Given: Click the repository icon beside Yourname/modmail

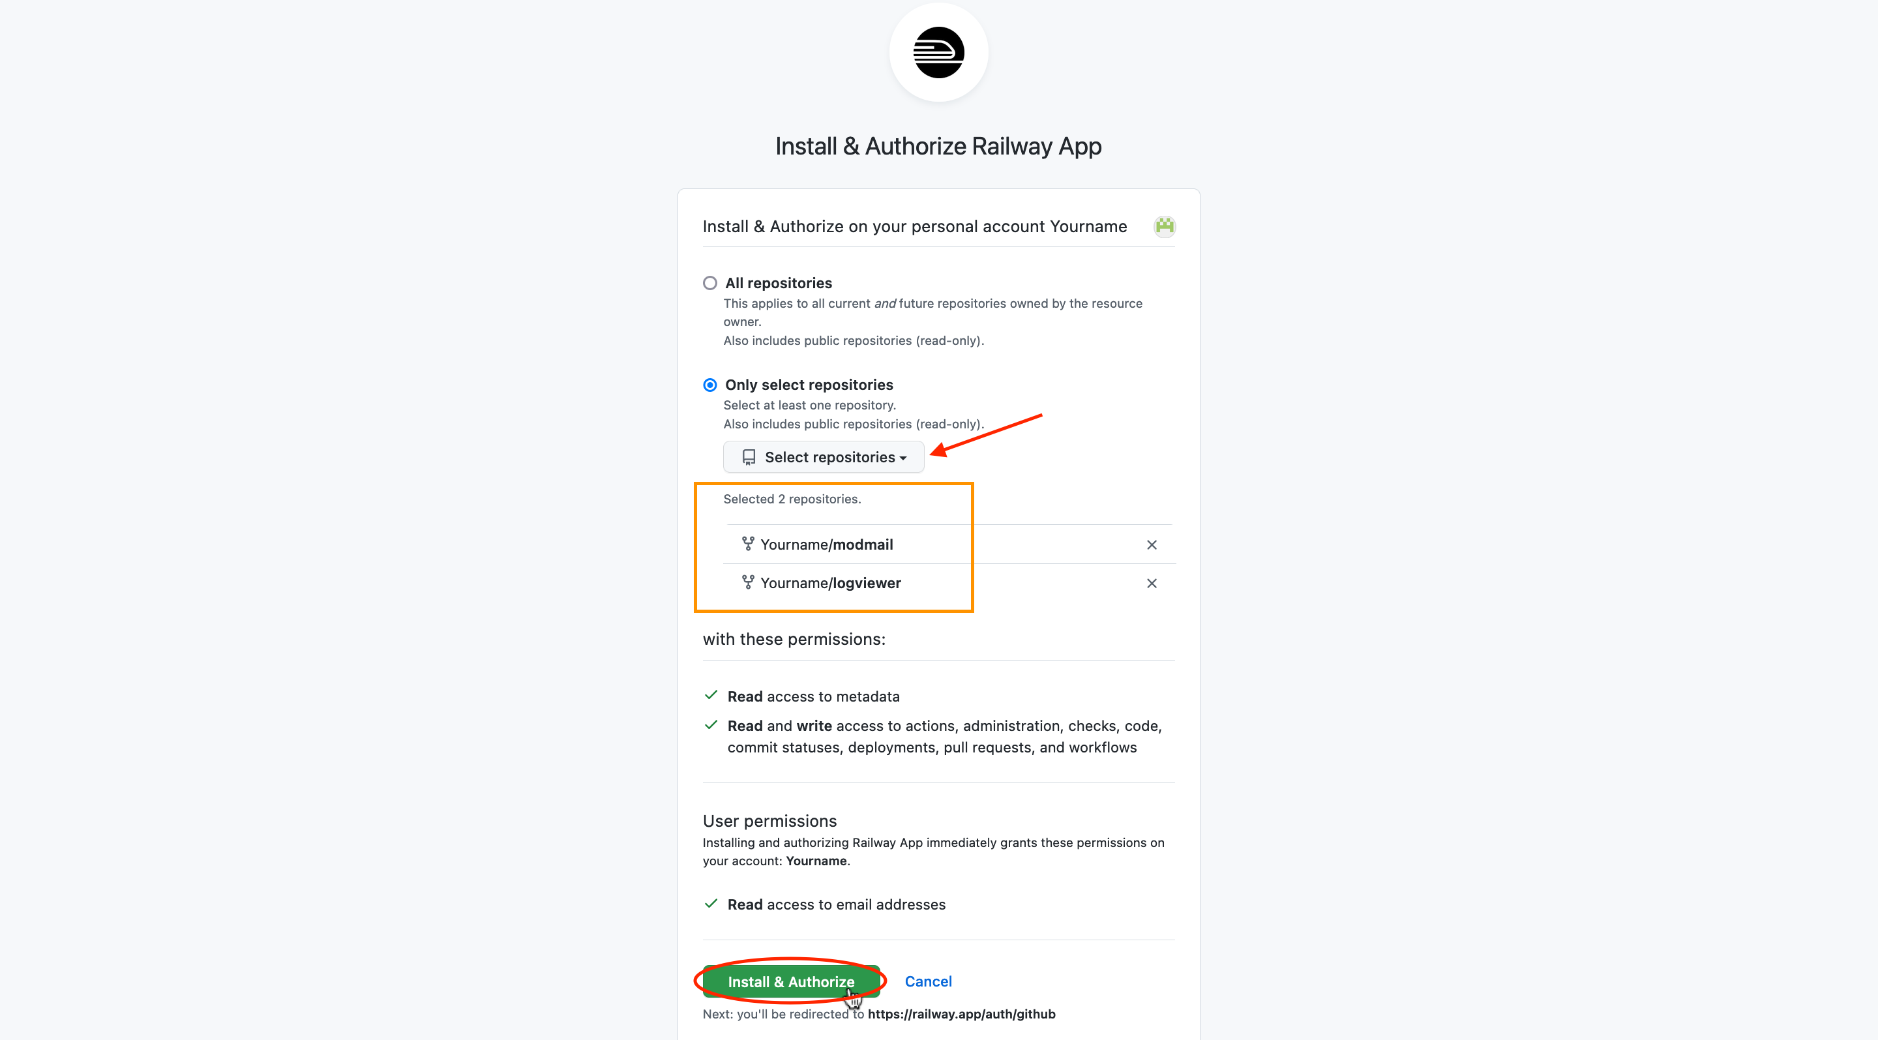Looking at the screenshot, I should [747, 543].
